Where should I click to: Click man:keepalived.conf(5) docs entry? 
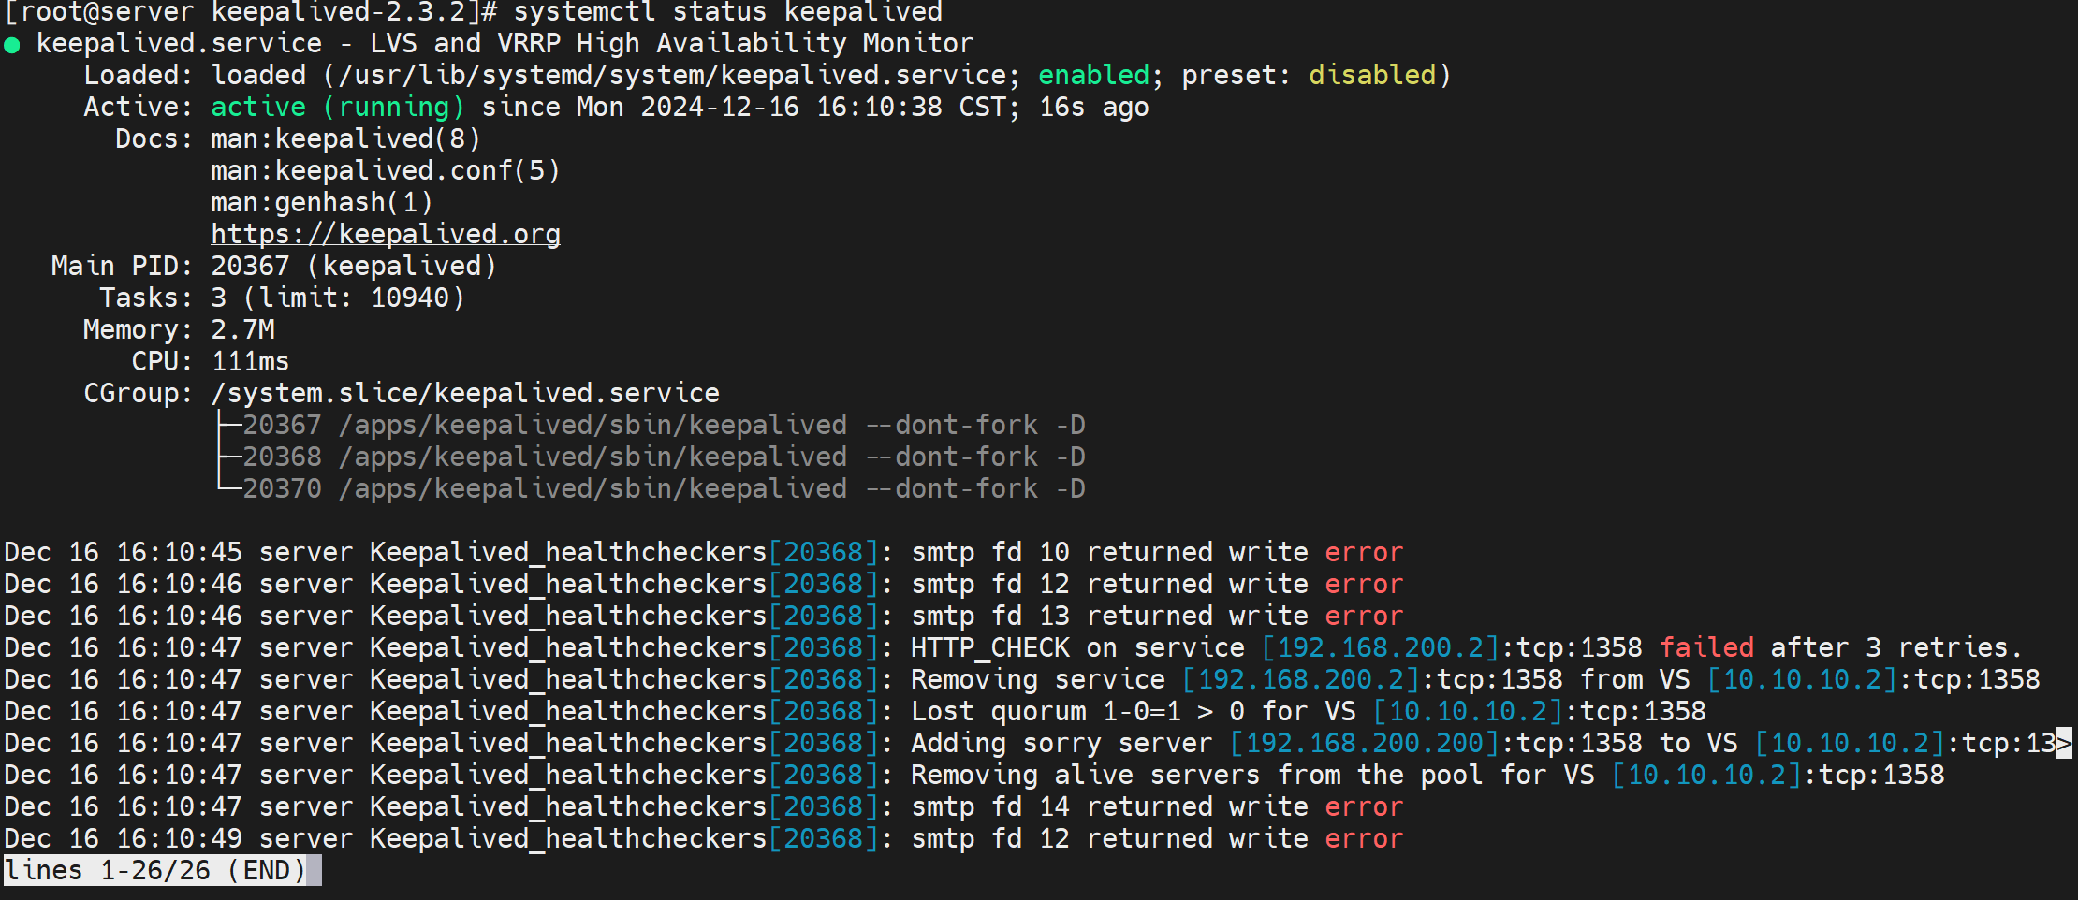386,170
